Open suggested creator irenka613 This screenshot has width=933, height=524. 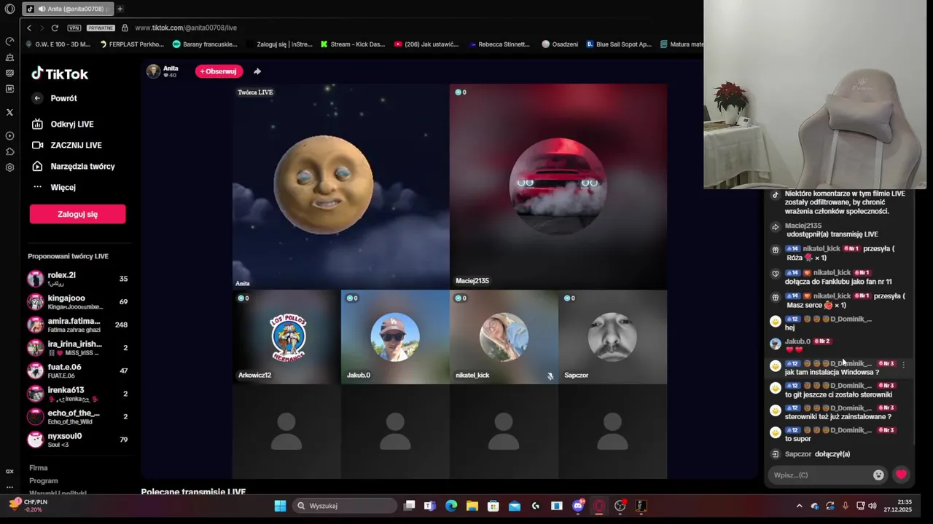point(77,394)
